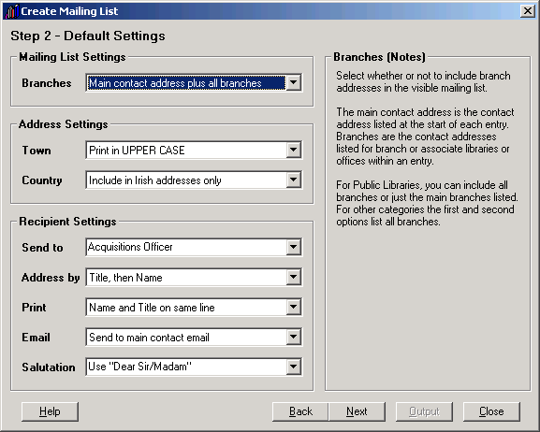This screenshot has width=540, height=432.
Task: Expand the Print dropdown arrow
Action: tap(294, 307)
